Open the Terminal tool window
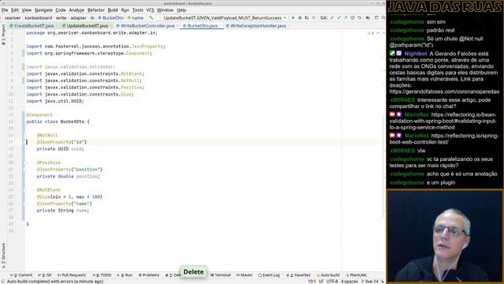504x284 pixels. pos(220,275)
